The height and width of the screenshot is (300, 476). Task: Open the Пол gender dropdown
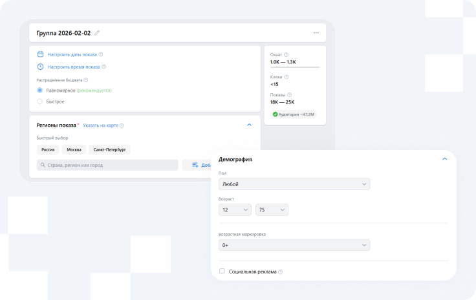[294, 184]
